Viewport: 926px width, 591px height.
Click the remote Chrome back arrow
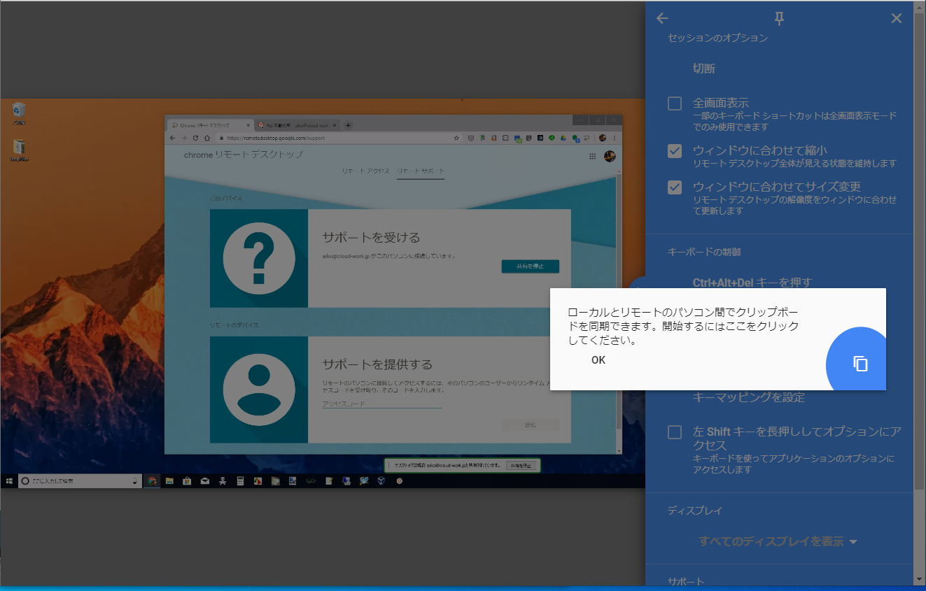(x=173, y=138)
